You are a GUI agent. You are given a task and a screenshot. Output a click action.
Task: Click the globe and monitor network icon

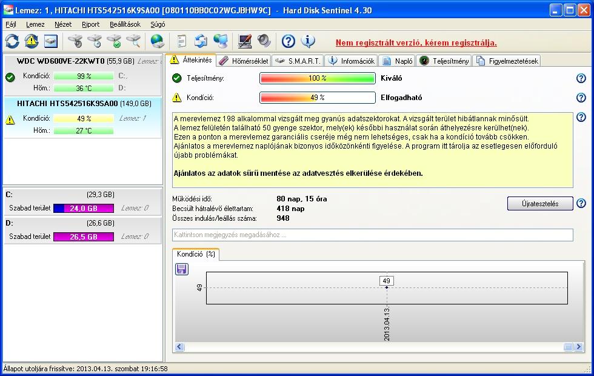point(221,41)
